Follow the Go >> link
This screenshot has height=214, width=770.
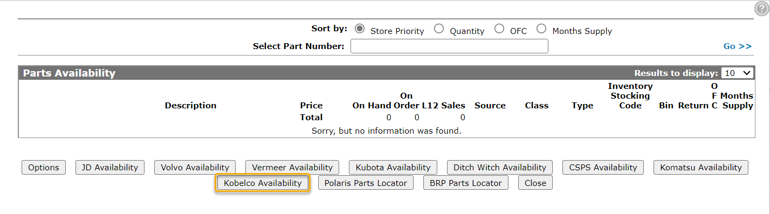coord(738,46)
